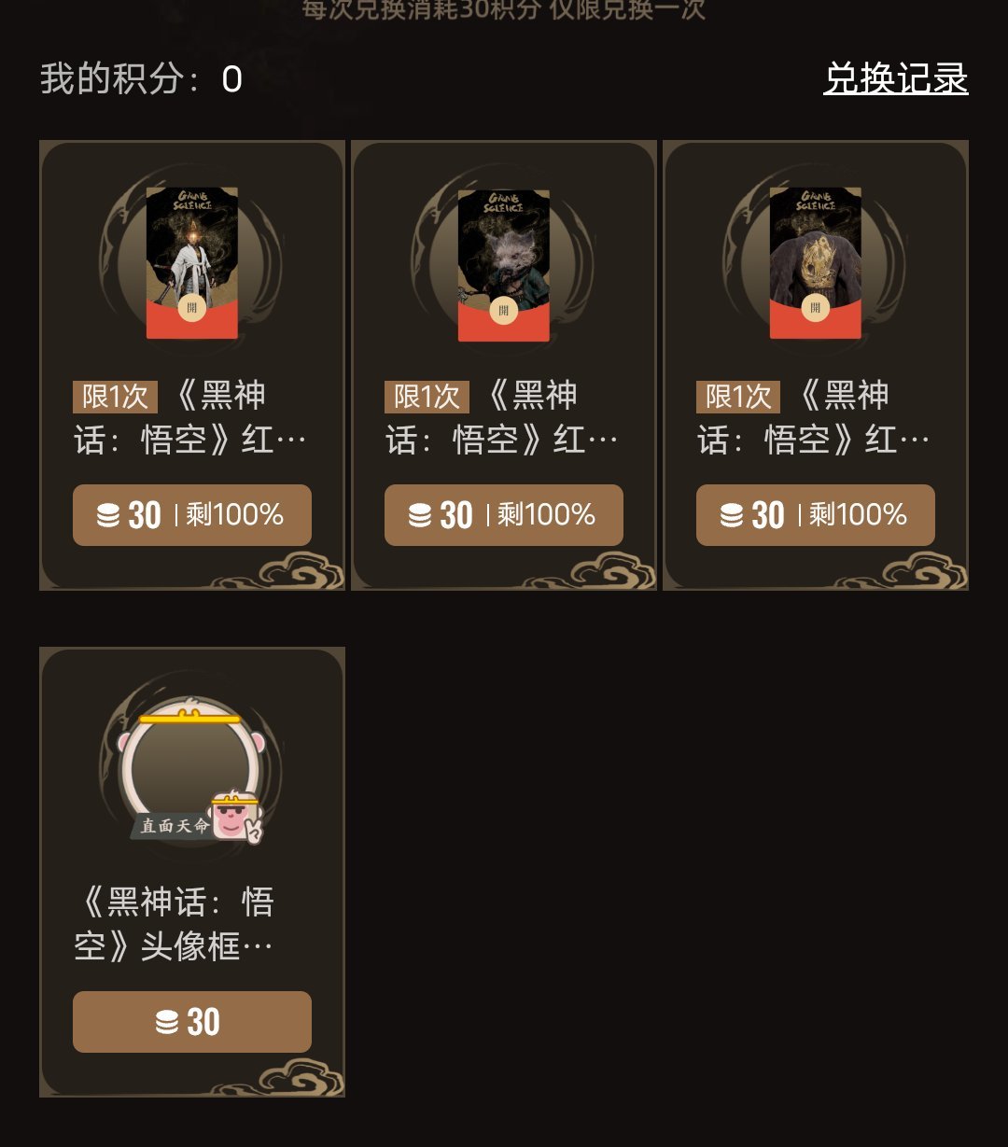Viewport: 1008px width, 1147px height.
Task: Redeem the wolf red envelope for 30 points
Action: pos(504,515)
